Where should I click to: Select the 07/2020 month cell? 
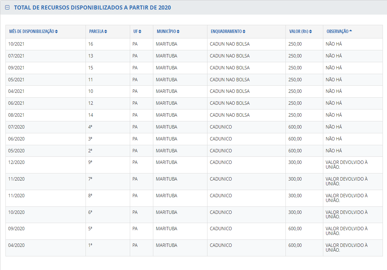(x=16, y=127)
